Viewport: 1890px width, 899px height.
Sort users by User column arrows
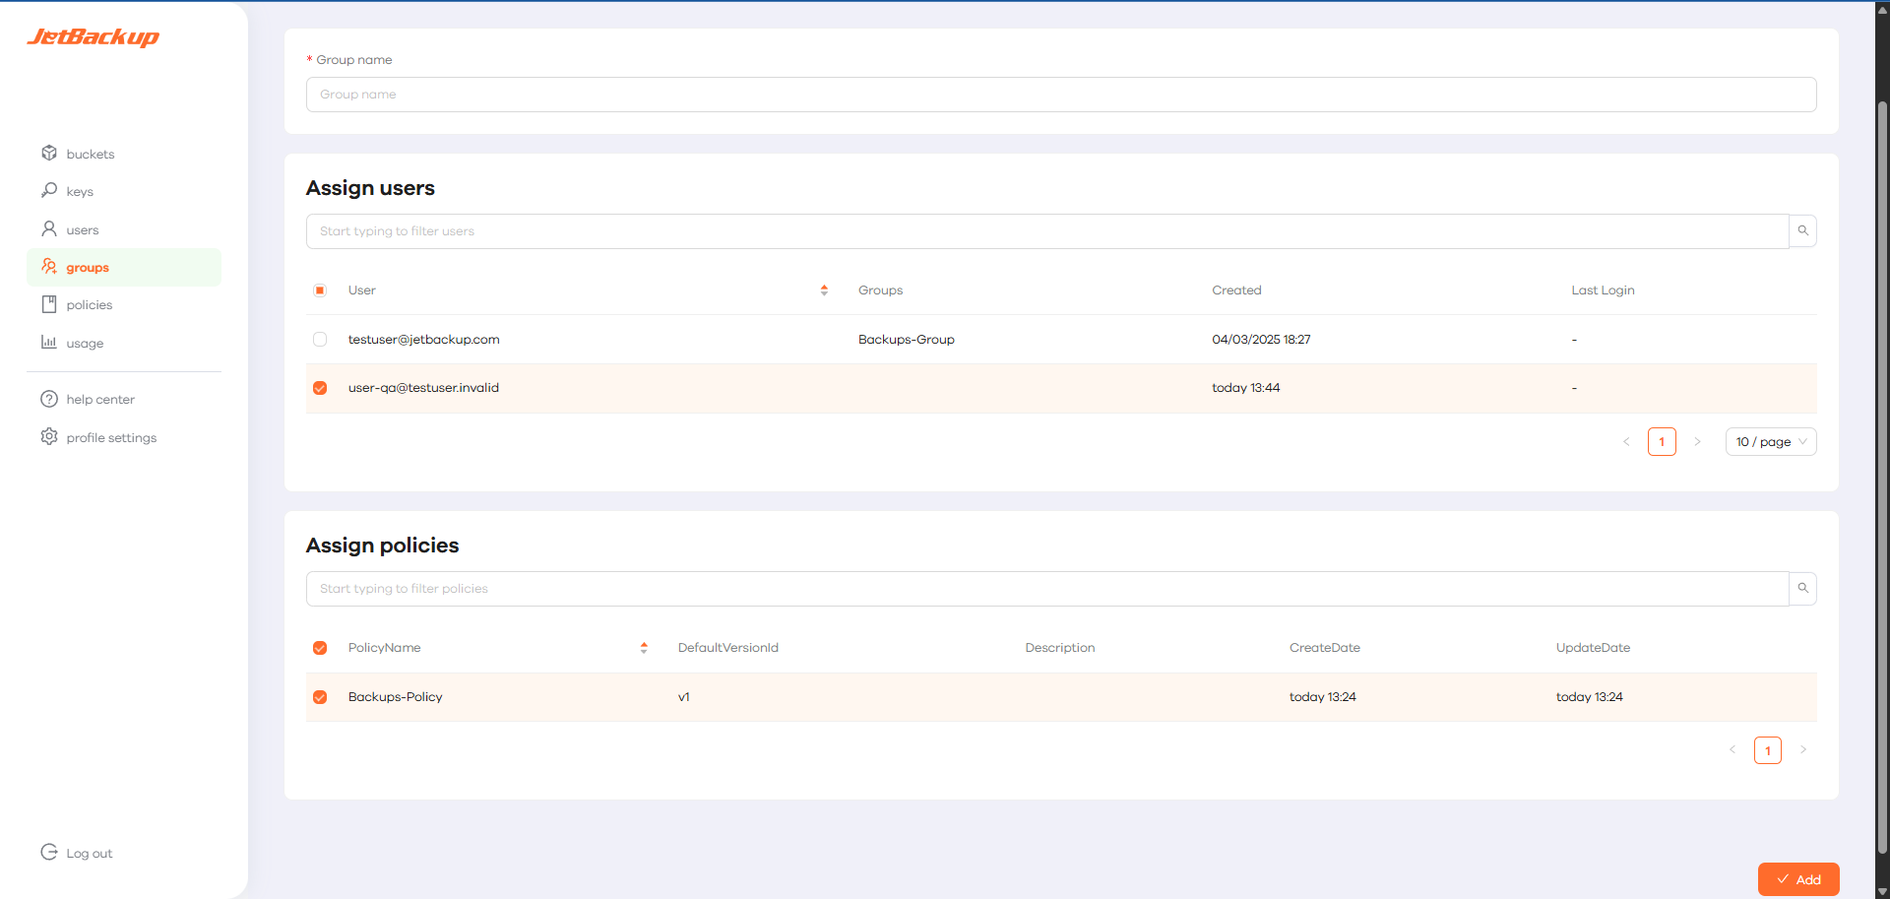[x=824, y=290]
